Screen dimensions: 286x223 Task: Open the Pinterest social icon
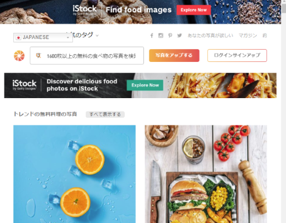click(x=170, y=36)
